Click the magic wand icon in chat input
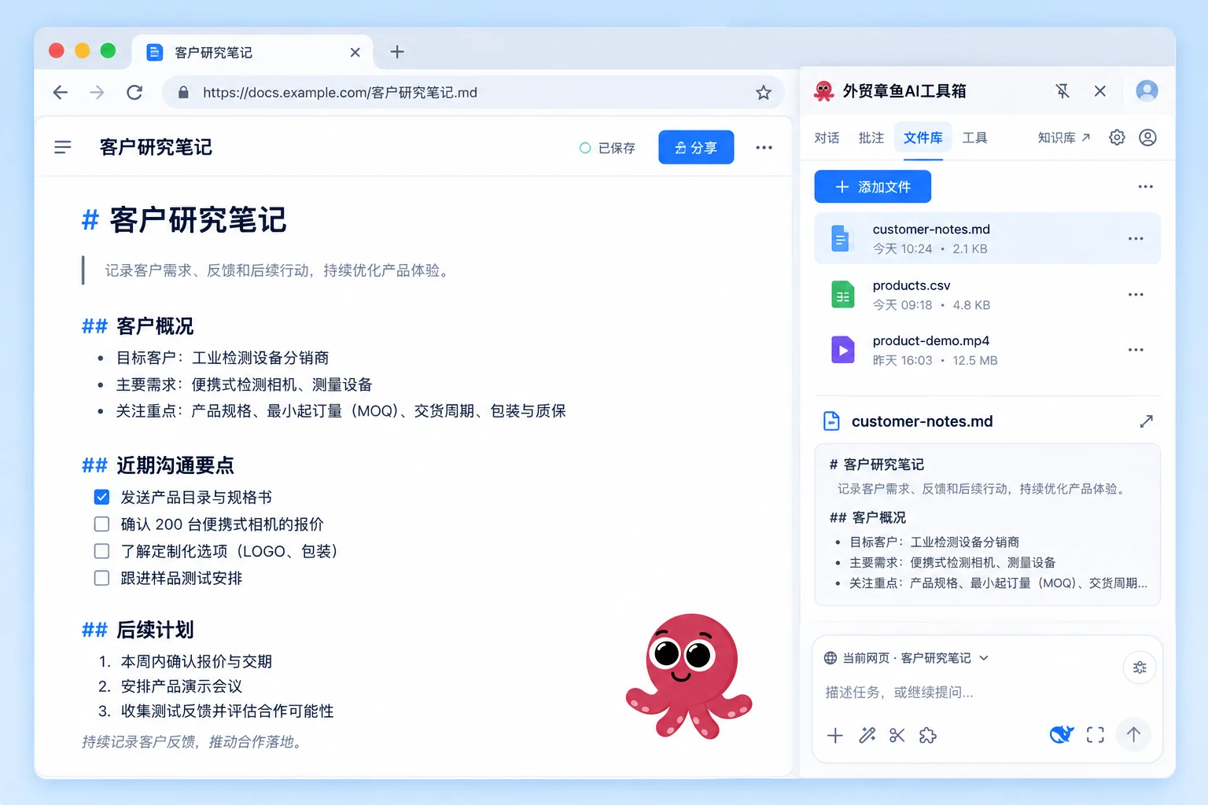The height and width of the screenshot is (805, 1208). point(867,736)
